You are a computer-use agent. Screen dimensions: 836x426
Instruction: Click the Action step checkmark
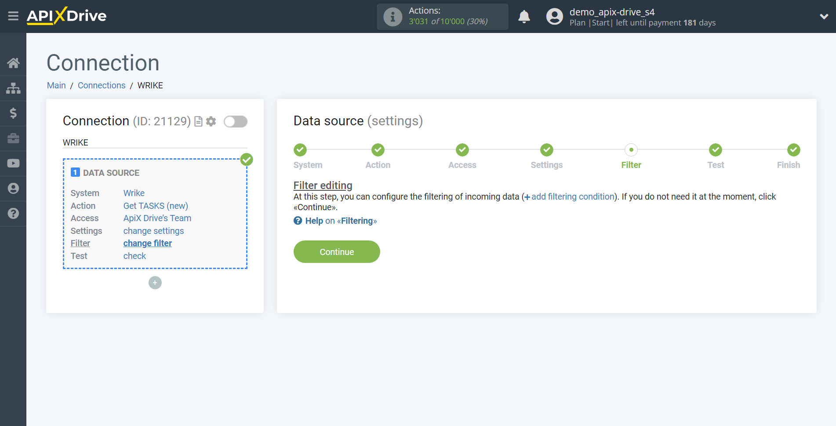click(378, 150)
